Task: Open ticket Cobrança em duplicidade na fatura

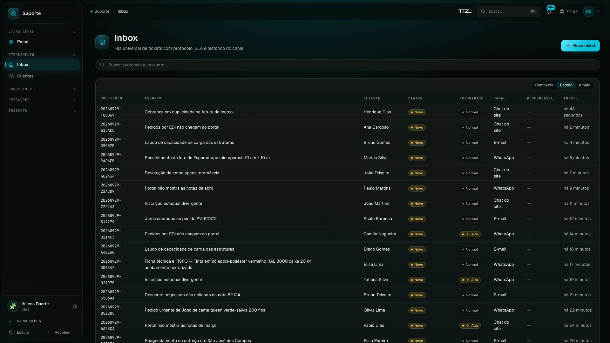Action: point(188,112)
